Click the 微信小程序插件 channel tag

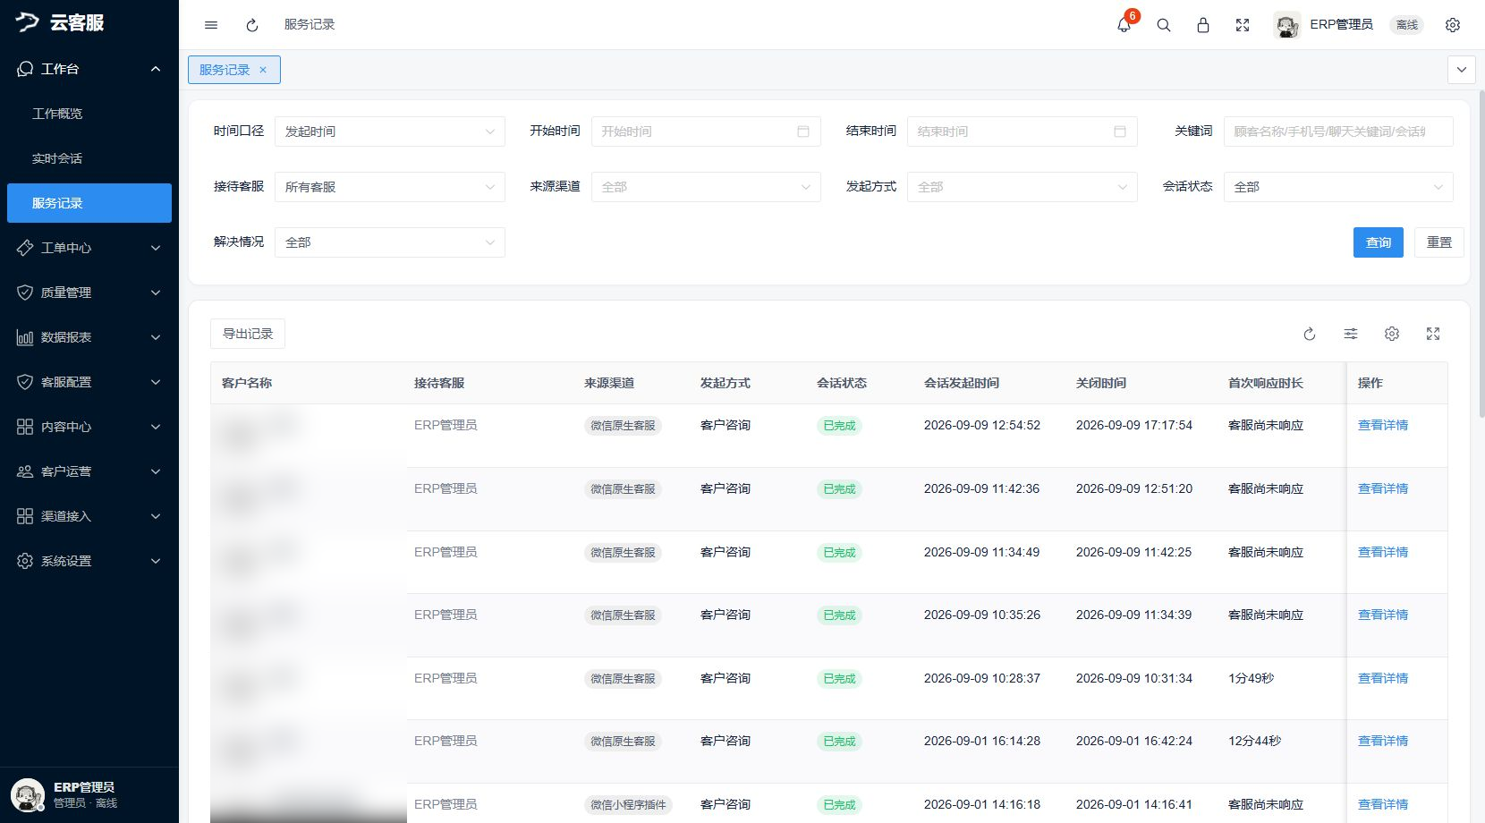tap(628, 804)
